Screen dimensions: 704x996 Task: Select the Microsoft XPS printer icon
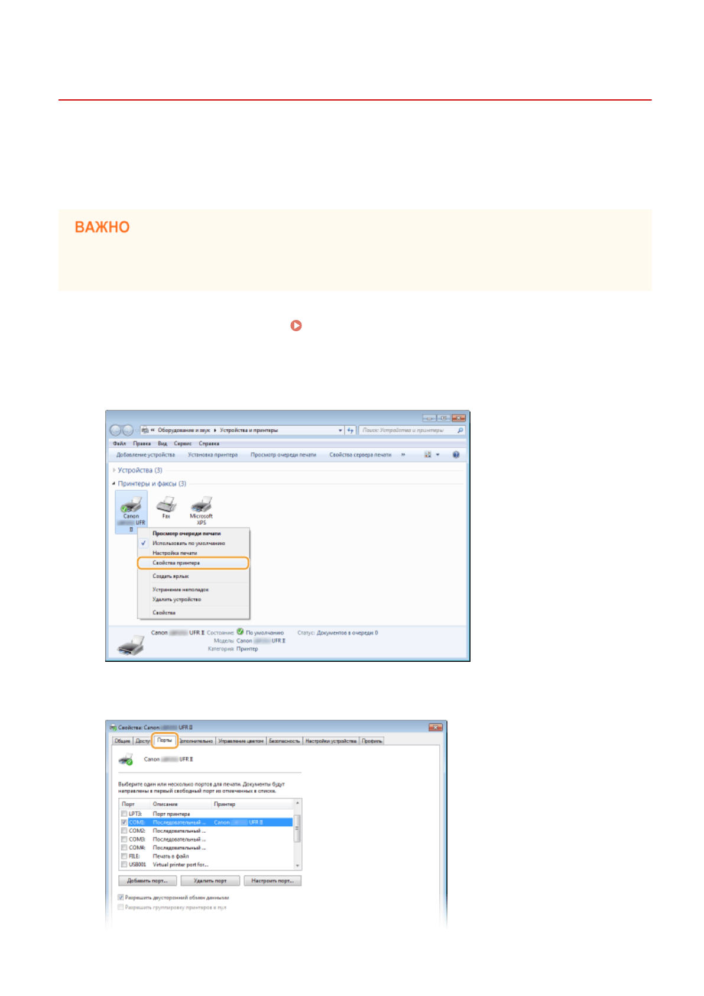coord(201,505)
